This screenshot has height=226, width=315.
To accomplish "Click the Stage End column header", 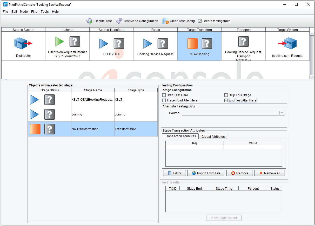I will tap(194, 188).
